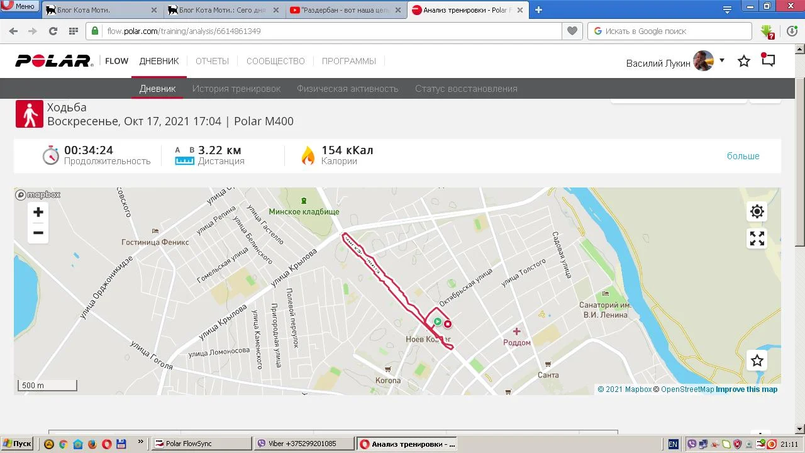Open the СООБЩЕСТВО menu

(x=275, y=61)
